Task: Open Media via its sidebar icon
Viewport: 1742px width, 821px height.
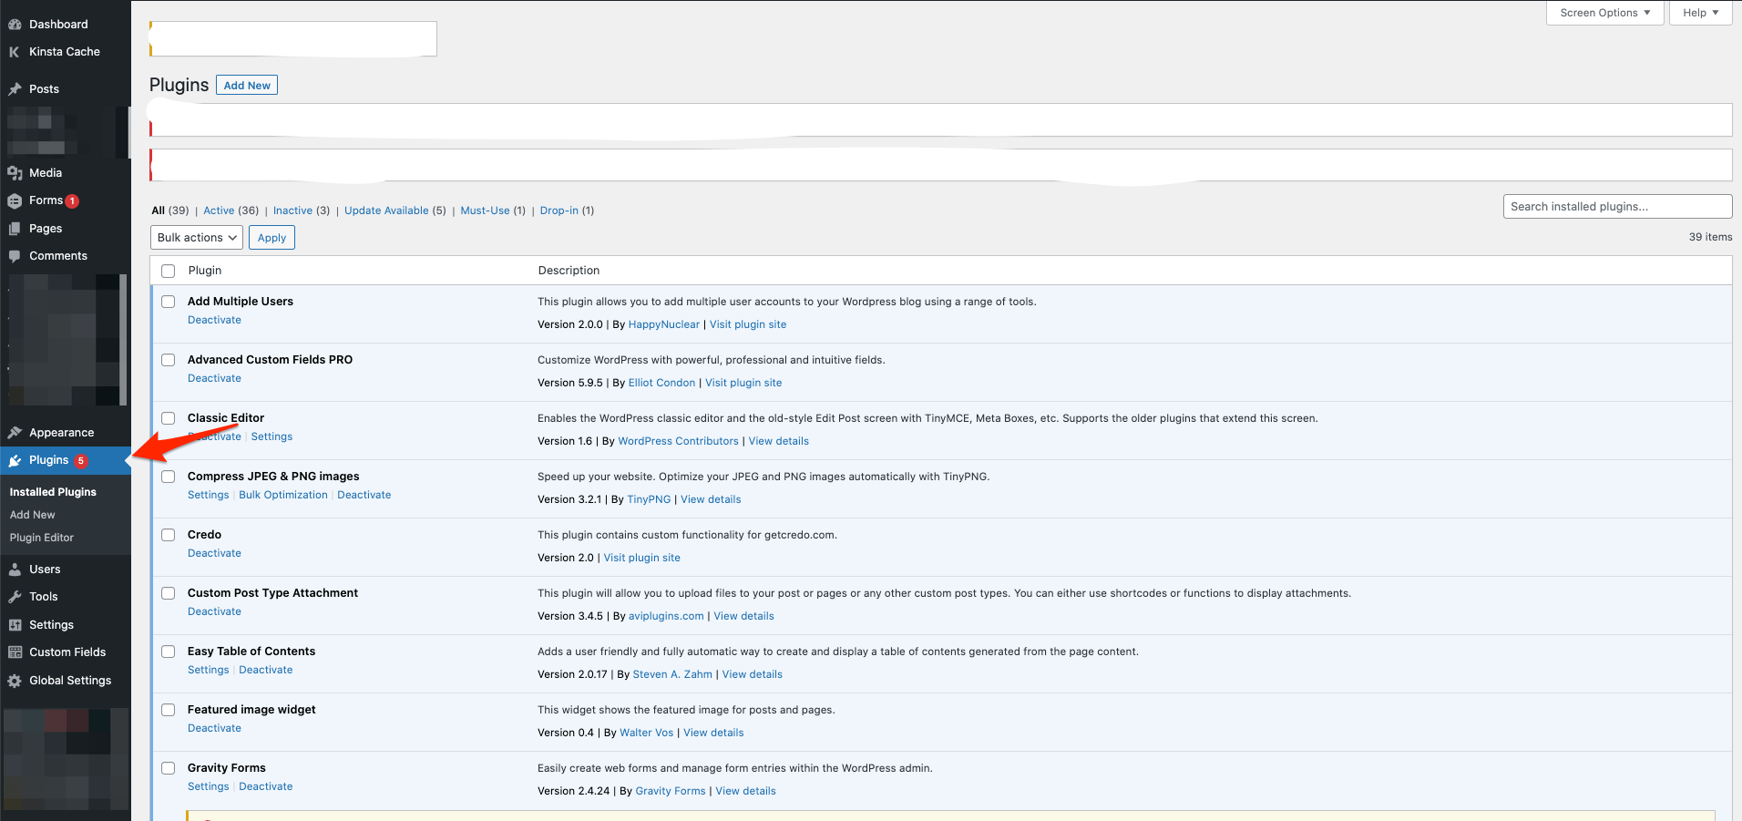Action: coord(15,173)
